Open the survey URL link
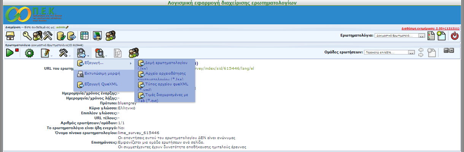 tap(224, 69)
